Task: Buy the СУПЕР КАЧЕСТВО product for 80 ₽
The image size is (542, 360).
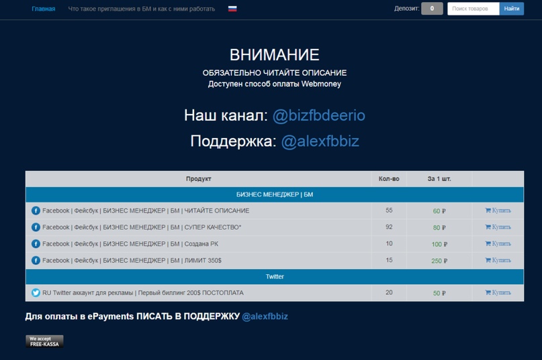Action: (x=498, y=227)
